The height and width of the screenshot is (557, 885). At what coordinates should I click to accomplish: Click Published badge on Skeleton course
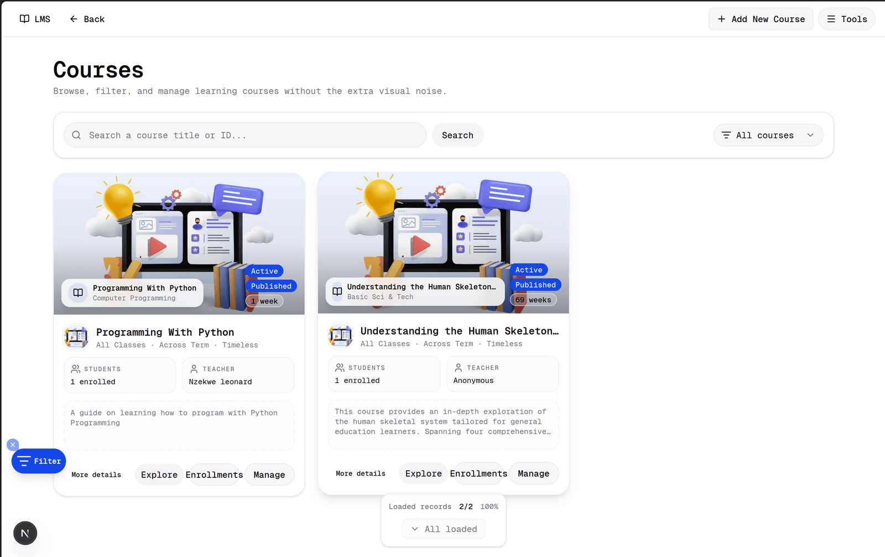(x=535, y=285)
